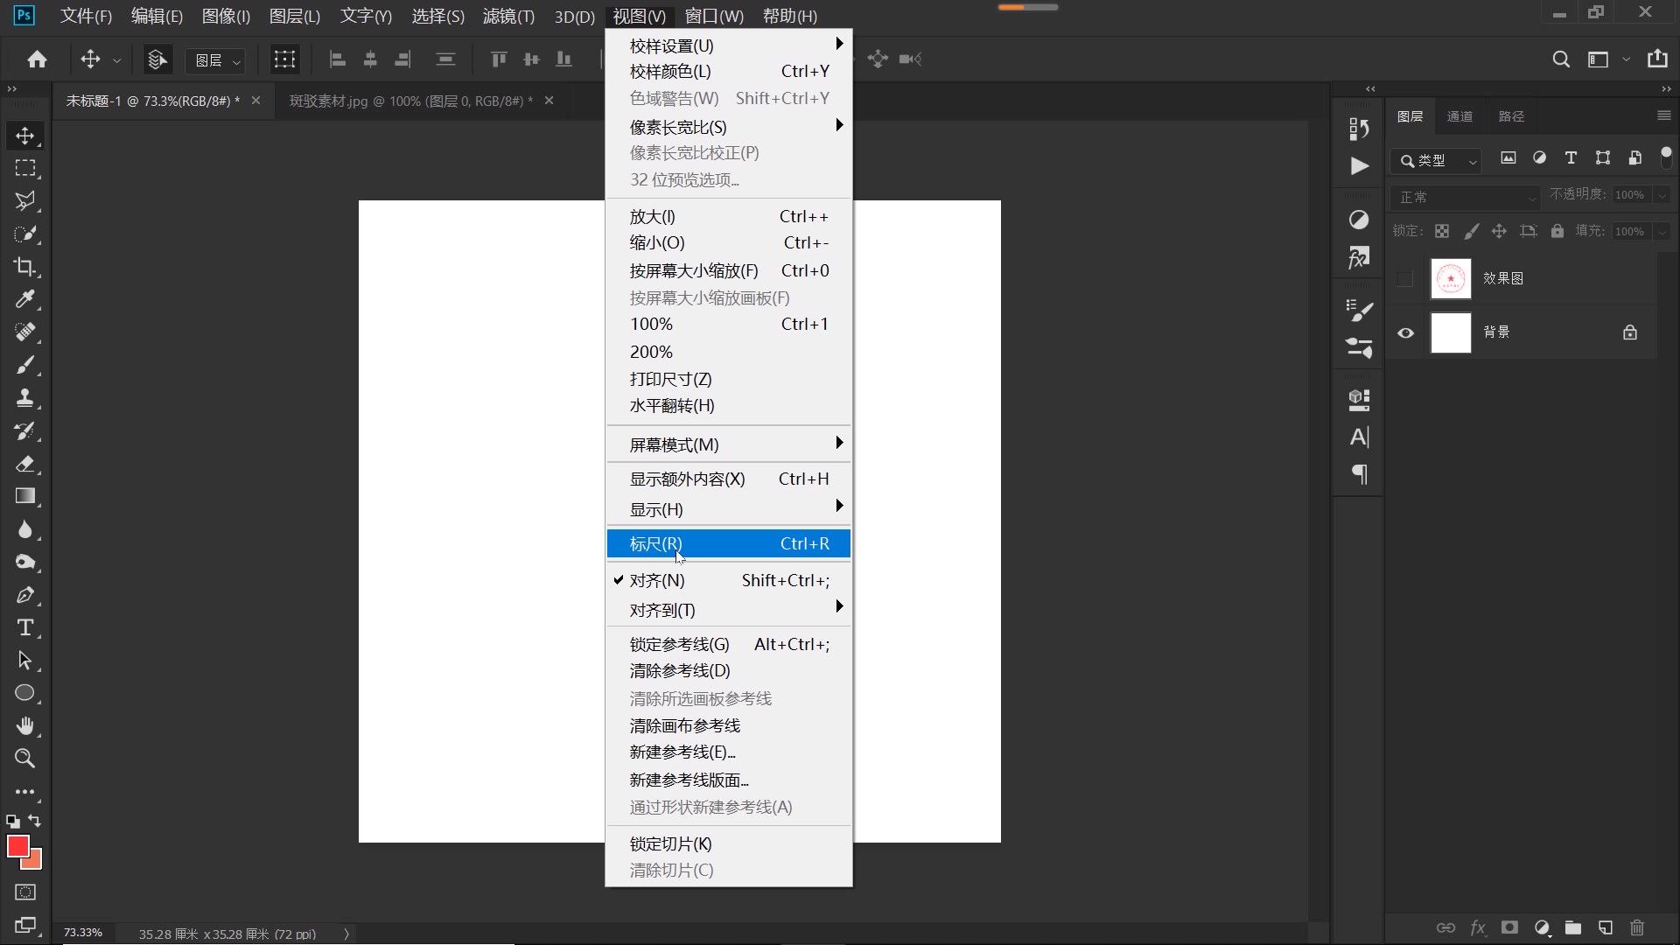Open the 新建参考线(E) dialog
1680x945 pixels.
[x=682, y=752]
